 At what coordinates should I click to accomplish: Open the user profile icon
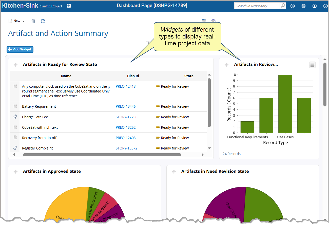click(x=314, y=6)
